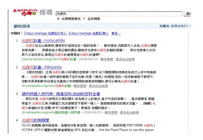203x140 pixels.
Task: Click into the search box containing 光源氏
Action: click(119, 14)
